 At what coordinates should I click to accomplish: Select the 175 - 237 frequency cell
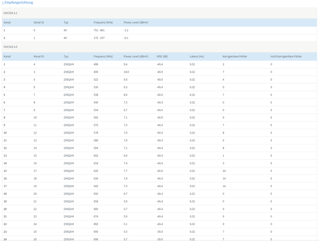pos(99,38)
